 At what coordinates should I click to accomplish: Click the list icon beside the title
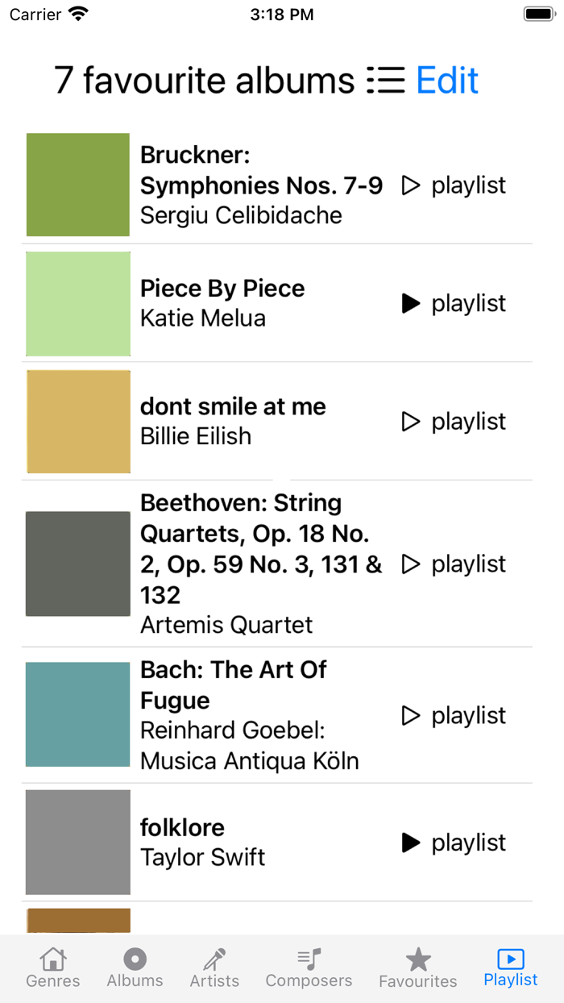click(386, 80)
